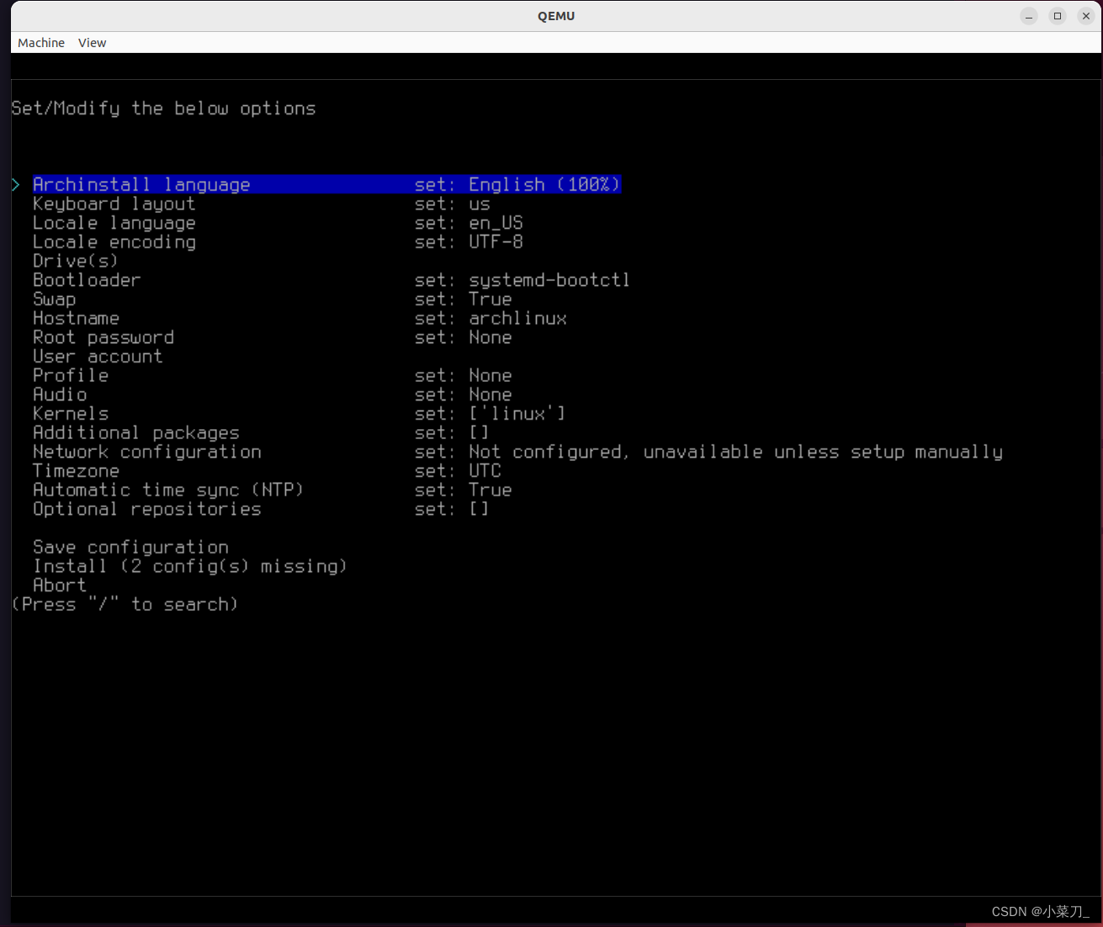Image resolution: width=1103 pixels, height=927 pixels.
Task: Open the Keyboard layout setting
Action: 114,204
